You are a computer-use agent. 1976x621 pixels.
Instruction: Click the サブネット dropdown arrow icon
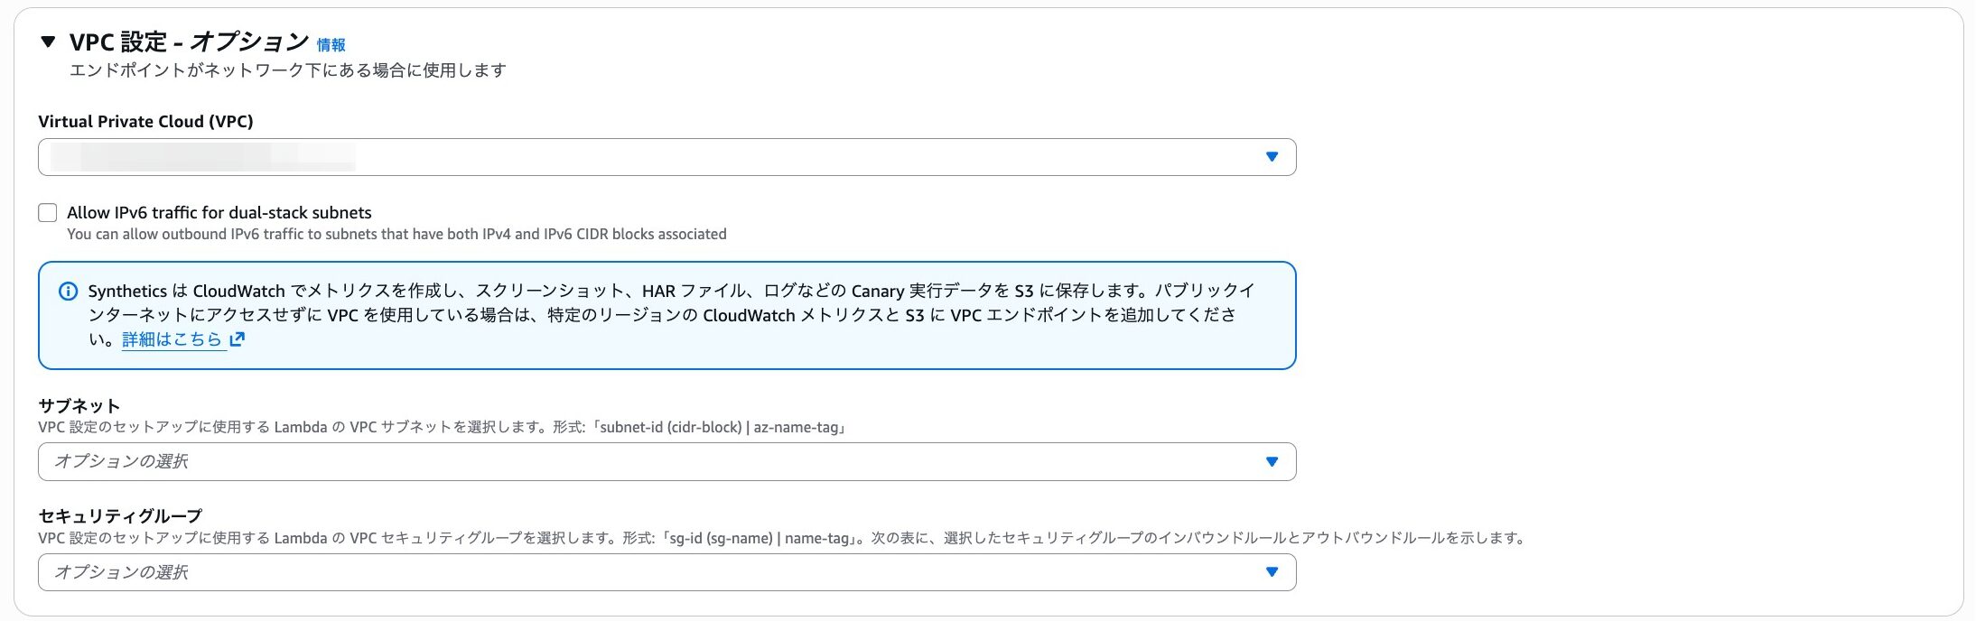point(1272,462)
